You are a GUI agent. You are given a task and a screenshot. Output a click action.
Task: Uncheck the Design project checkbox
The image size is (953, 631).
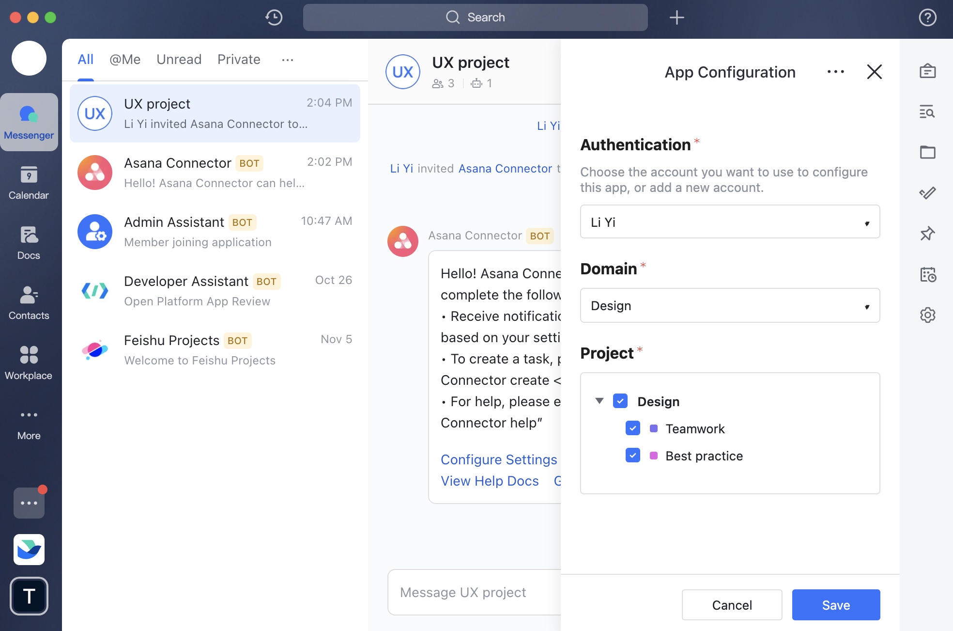coord(620,401)
